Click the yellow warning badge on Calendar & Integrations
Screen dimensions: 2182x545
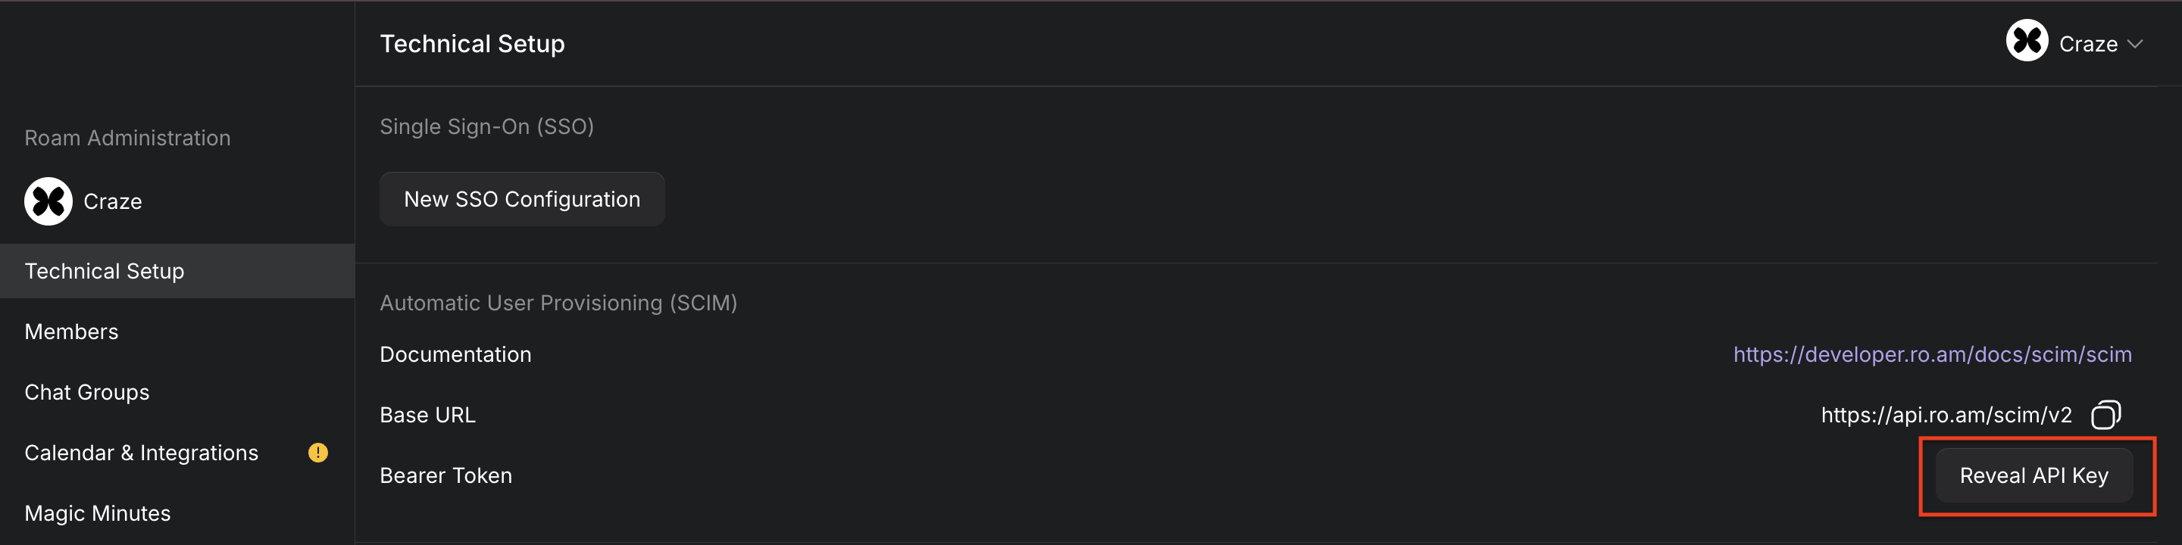(x=317, y=453)
